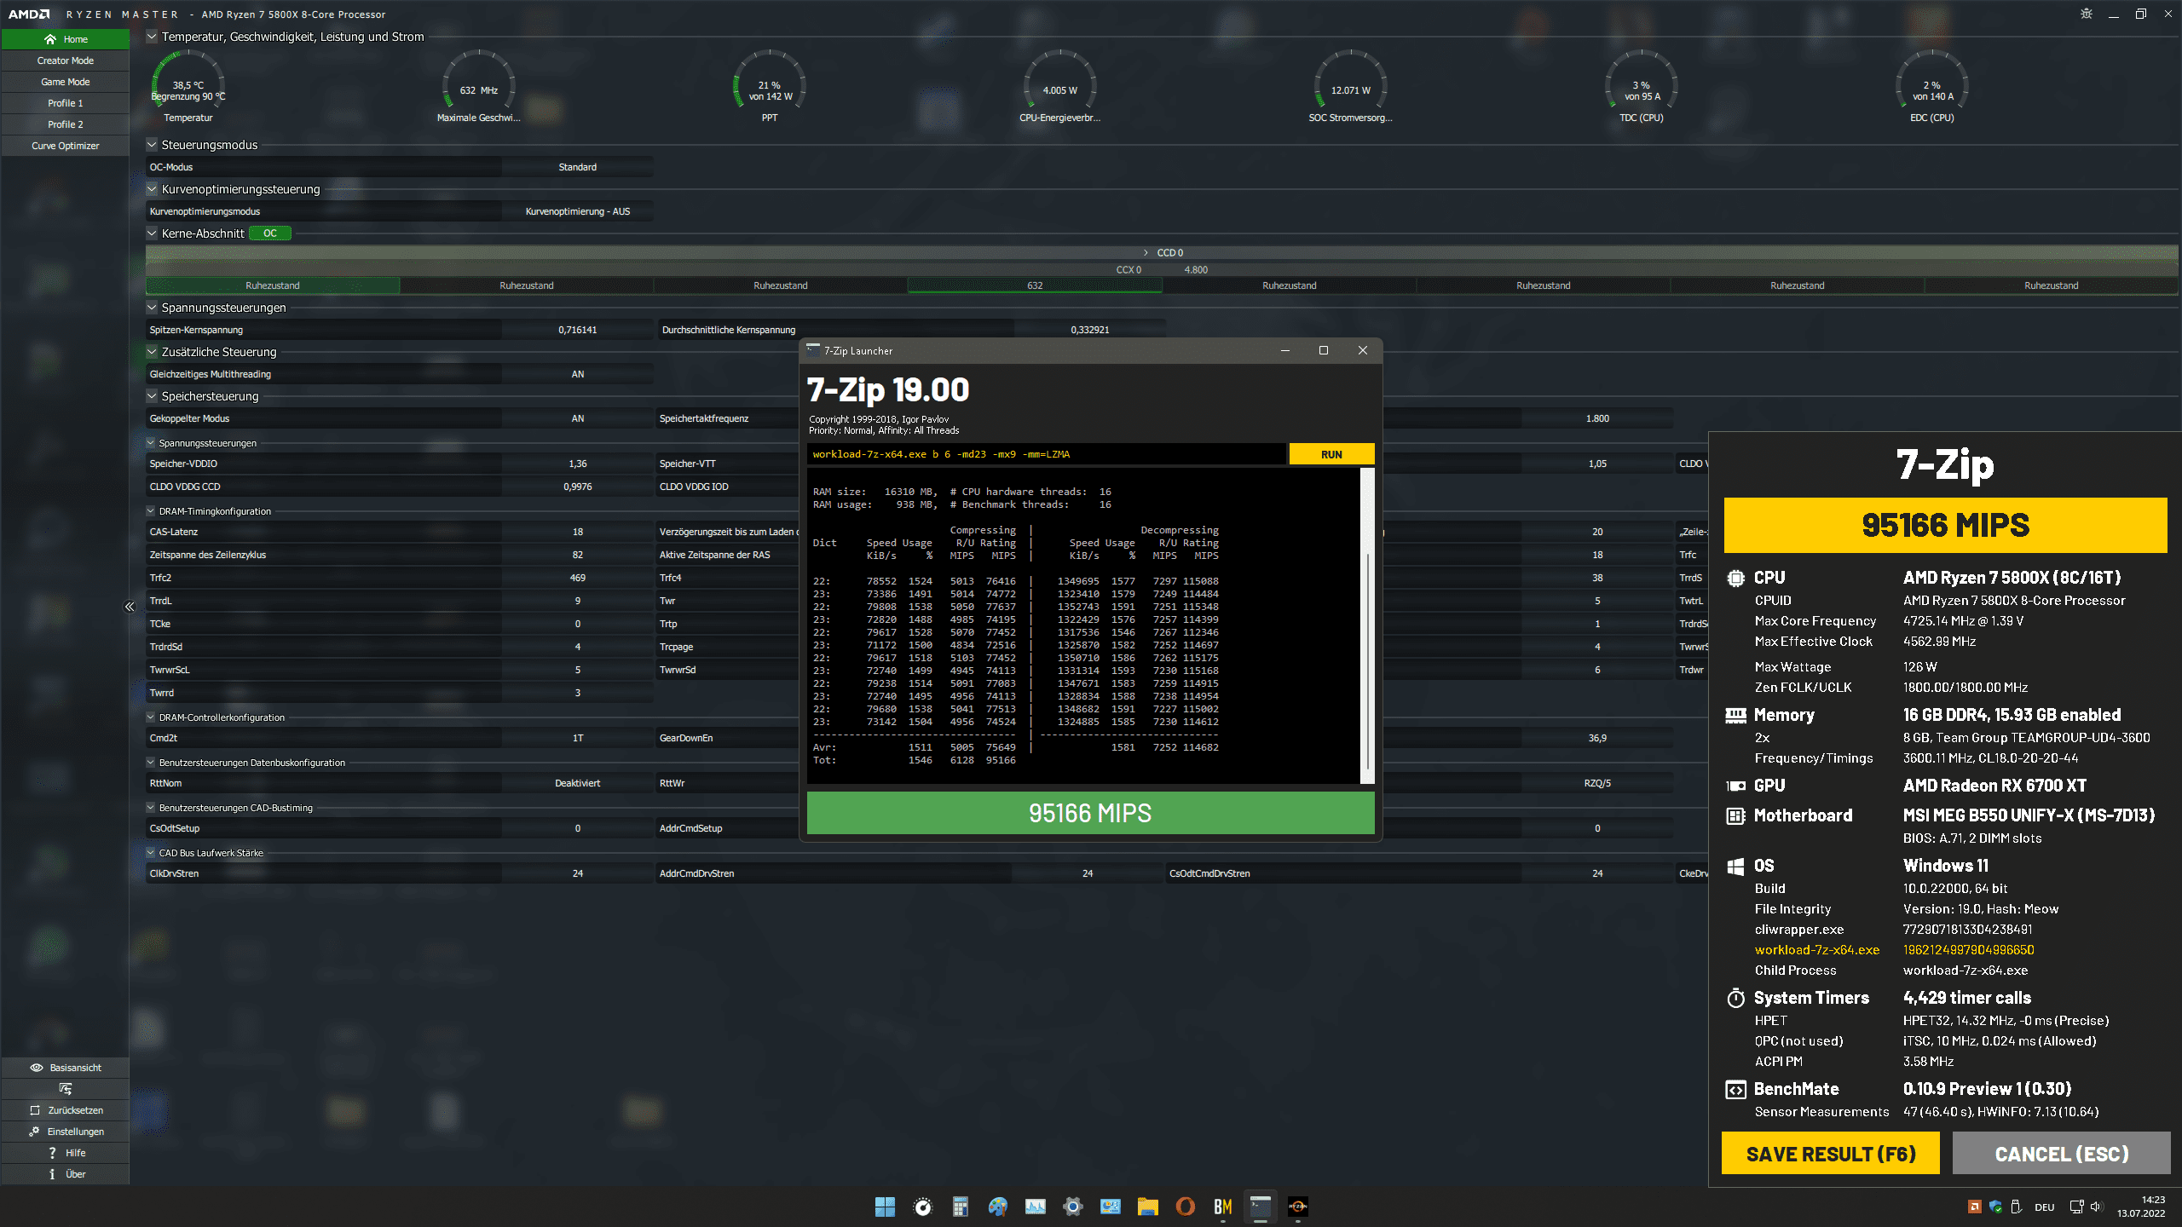Select Profile 1 in the sidebar
This screenshot has height=1227, width=2182.
point(65,103)
